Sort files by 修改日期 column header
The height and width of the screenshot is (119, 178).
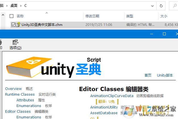point(92,16)
